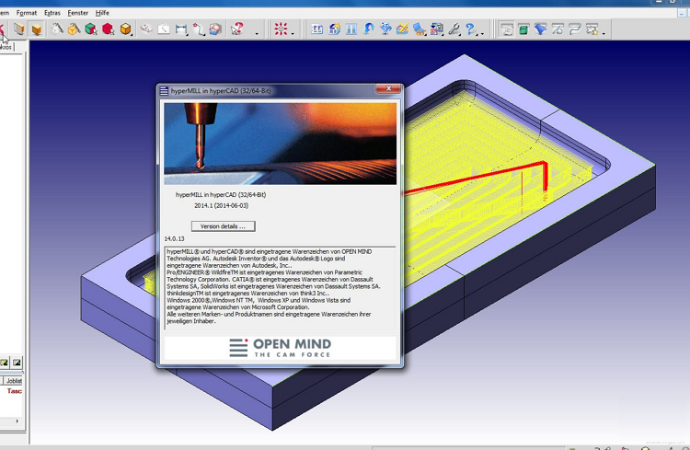Screen dimensions: 690x450
Task: Open the Fenster menu
Action: 78,13
